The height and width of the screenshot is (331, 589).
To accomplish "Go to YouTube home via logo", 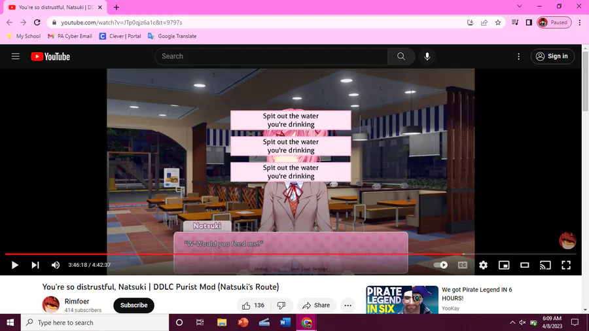I will click(50, 56).
